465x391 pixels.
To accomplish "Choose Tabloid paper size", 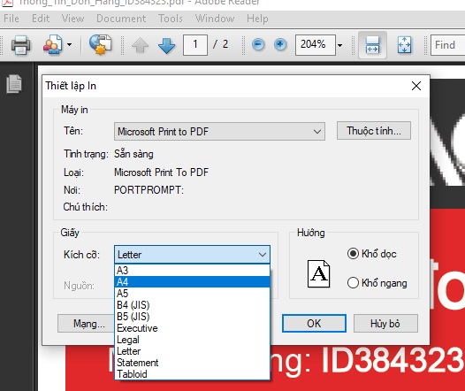I will point(192,374).
